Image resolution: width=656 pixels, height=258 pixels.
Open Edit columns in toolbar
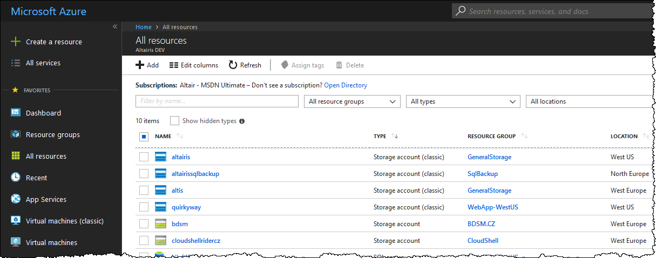click(x=193, y=65)
